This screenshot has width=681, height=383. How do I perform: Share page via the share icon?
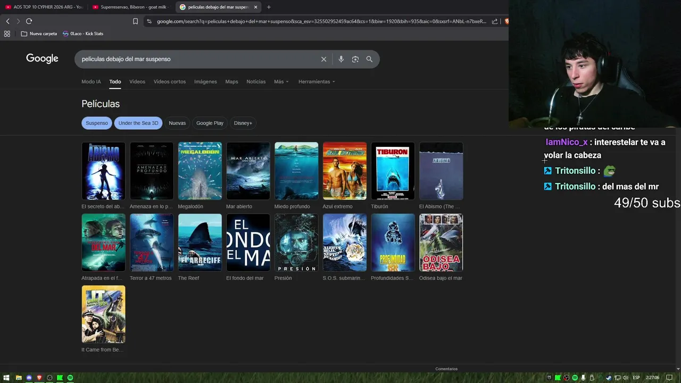click(495, 21)
